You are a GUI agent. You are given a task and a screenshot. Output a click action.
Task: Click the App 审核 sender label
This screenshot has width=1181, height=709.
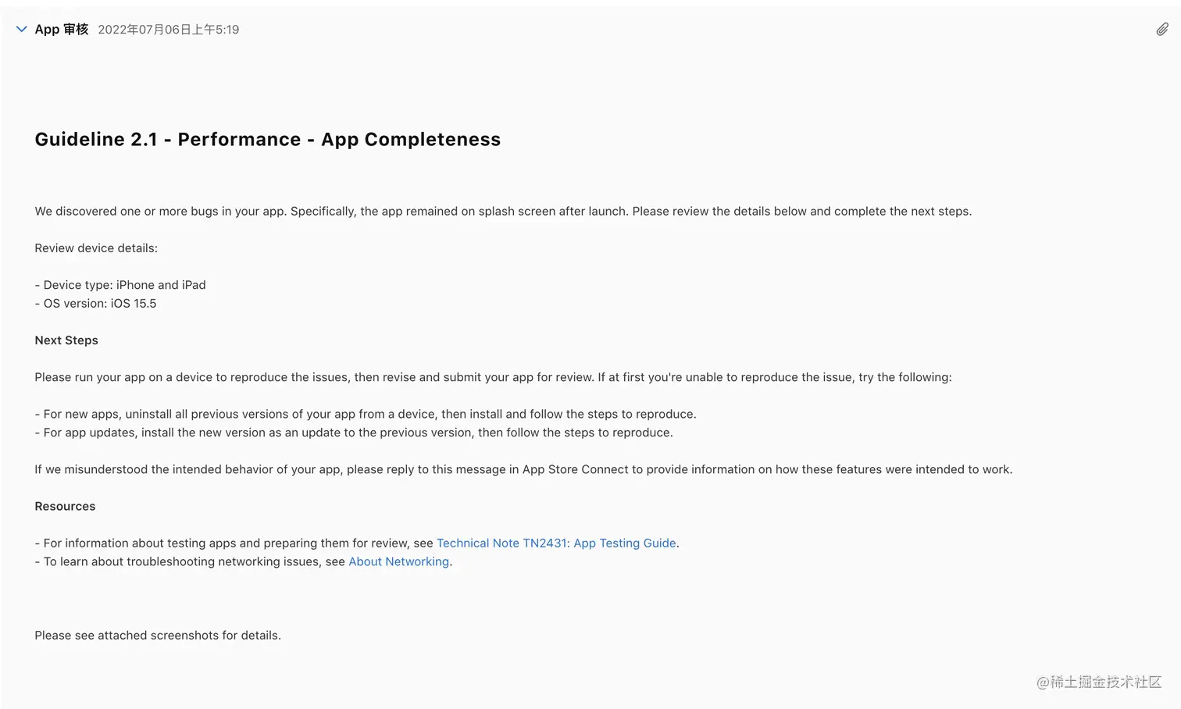[62, 30]
